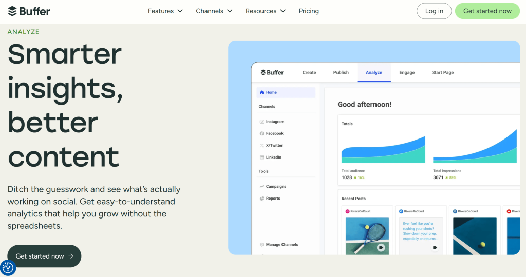Click the Facebook icon in the Channels list
Image resolution: width=526 pixels, height=277 pixels.
pyautogui.click(x=261, y=134)
